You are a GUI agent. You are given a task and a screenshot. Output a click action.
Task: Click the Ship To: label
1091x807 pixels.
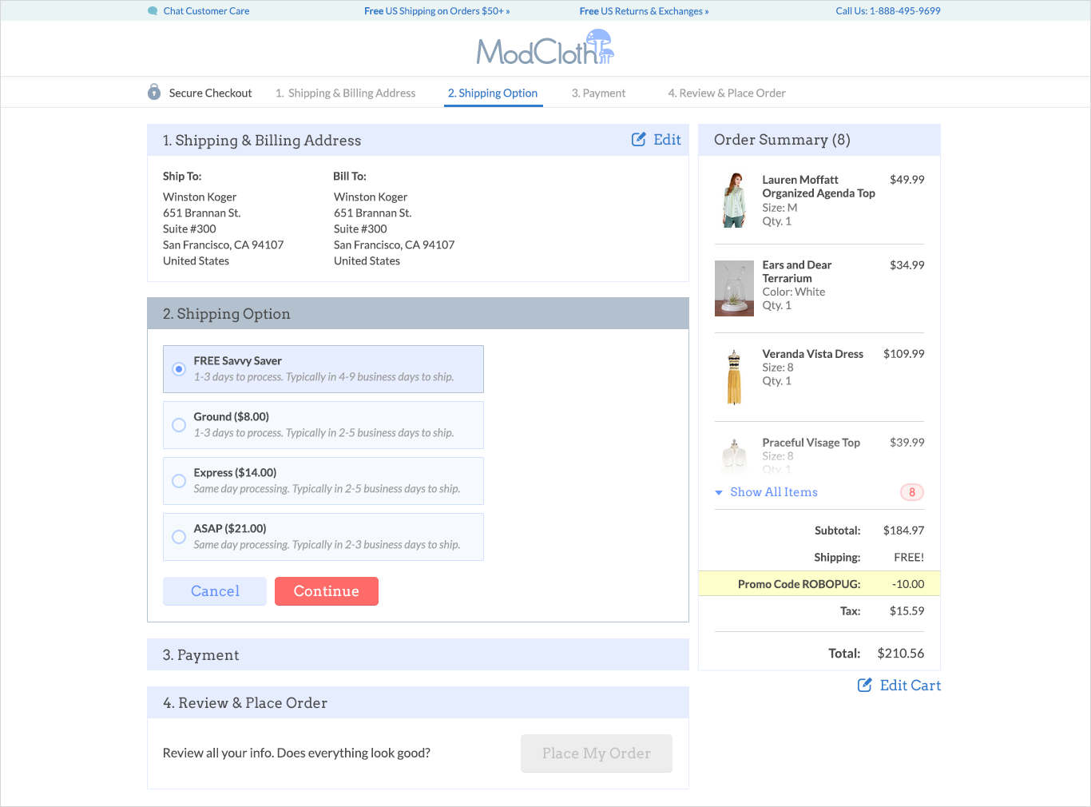(182, 177)
